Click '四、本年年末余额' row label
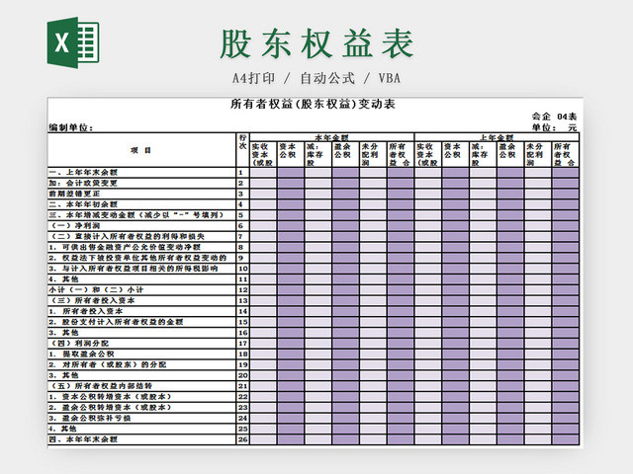 pos(83,439)
